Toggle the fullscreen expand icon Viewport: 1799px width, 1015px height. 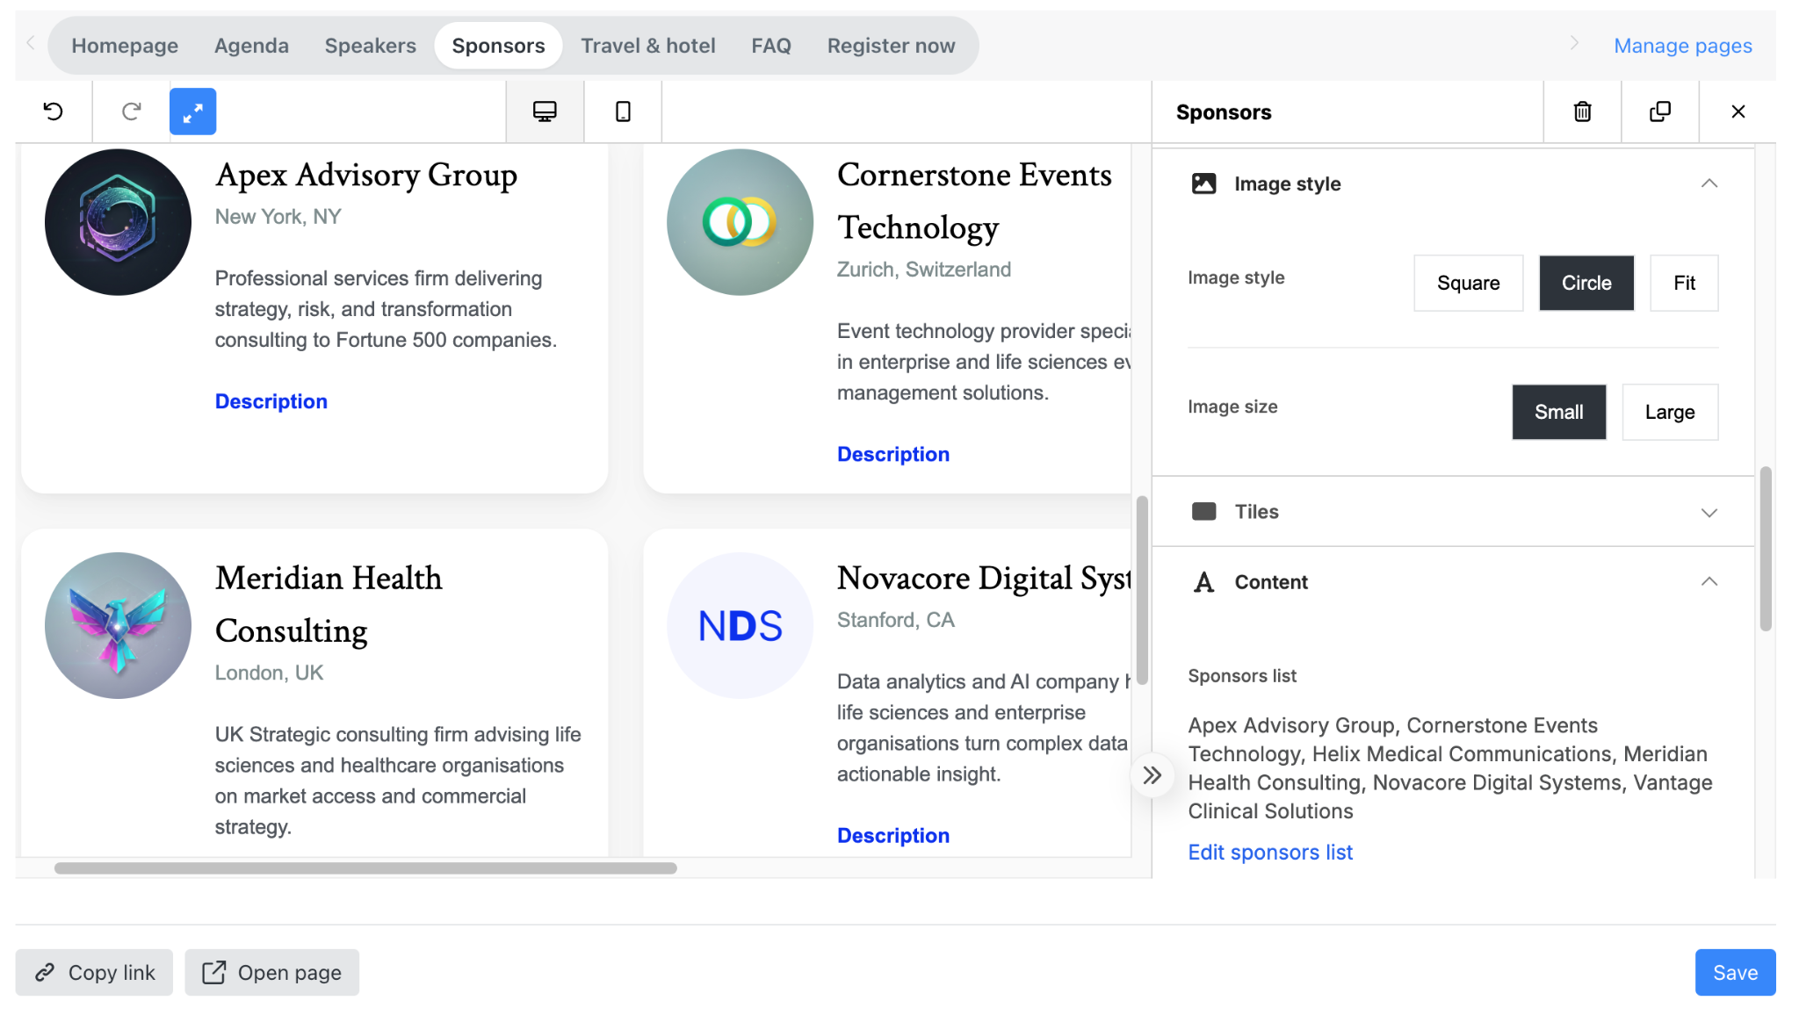(x=192, y=112)
